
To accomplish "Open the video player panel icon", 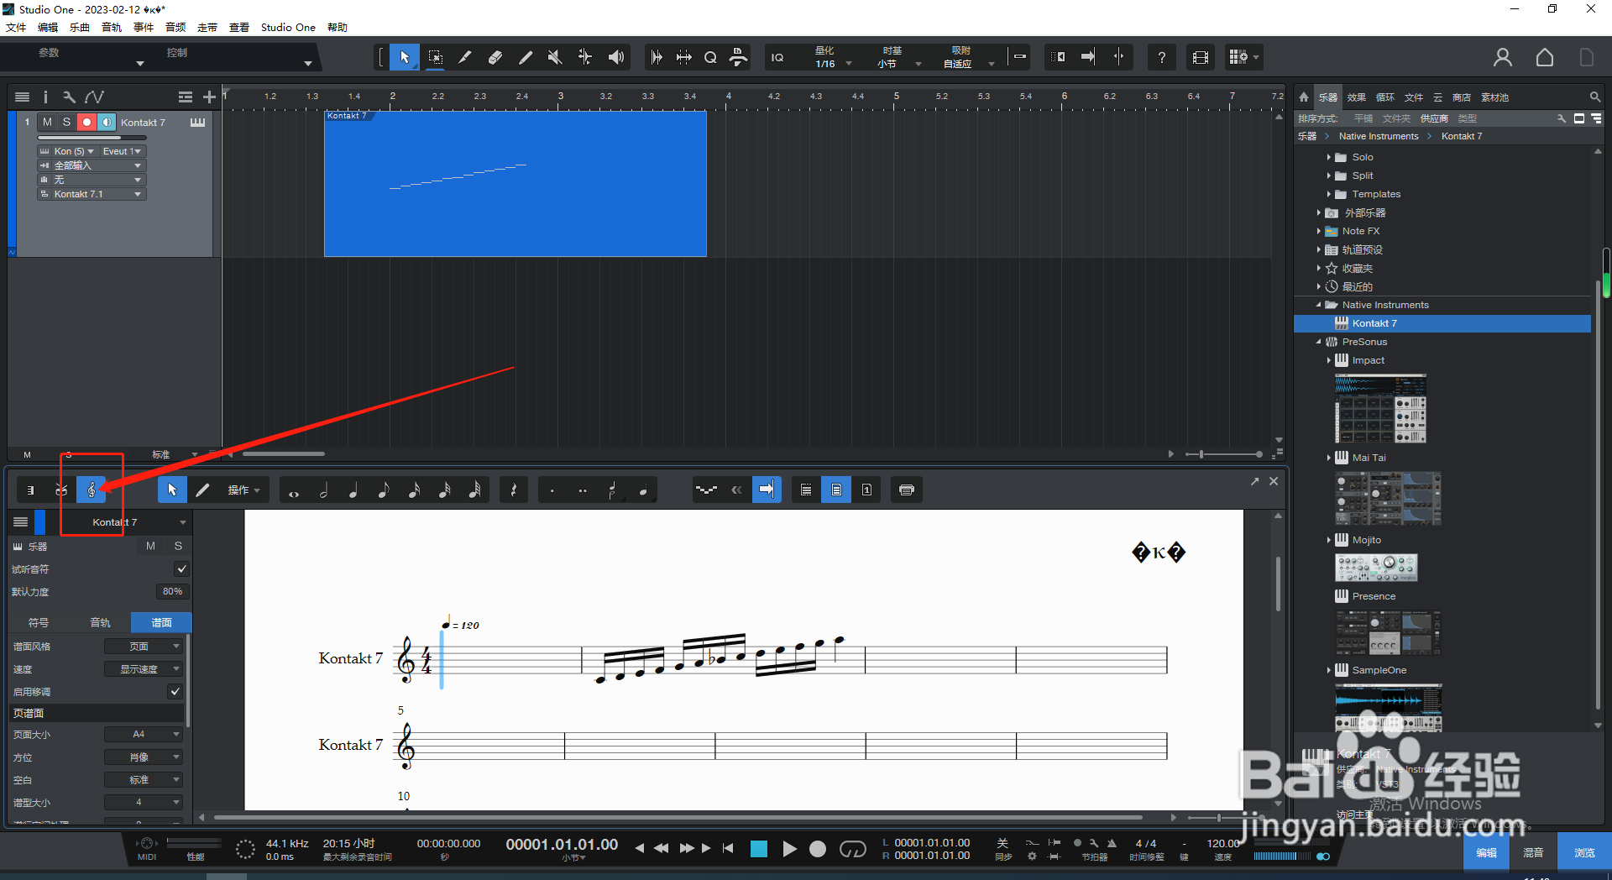I will tap(1201, 57).
